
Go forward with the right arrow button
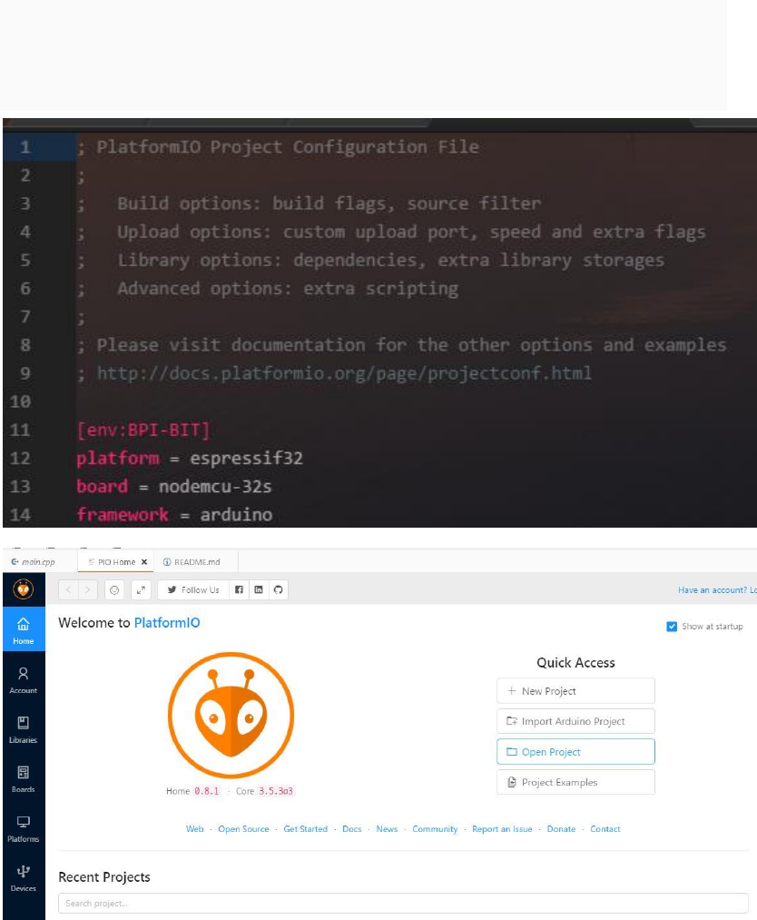pyautogui.click(x=88, y=589)
